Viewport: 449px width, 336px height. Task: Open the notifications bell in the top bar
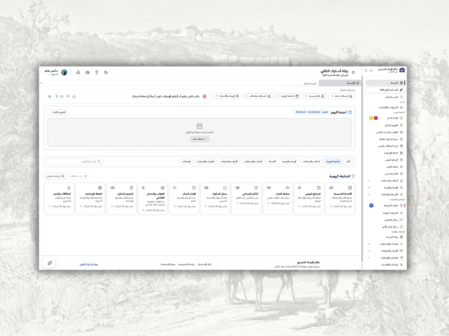pyautogui.click(x=78, y=73)
